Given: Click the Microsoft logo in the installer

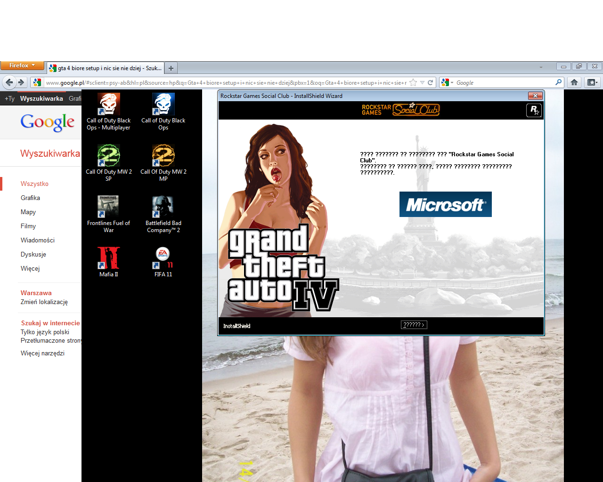Looking at the screenshot, I should 446,204.
